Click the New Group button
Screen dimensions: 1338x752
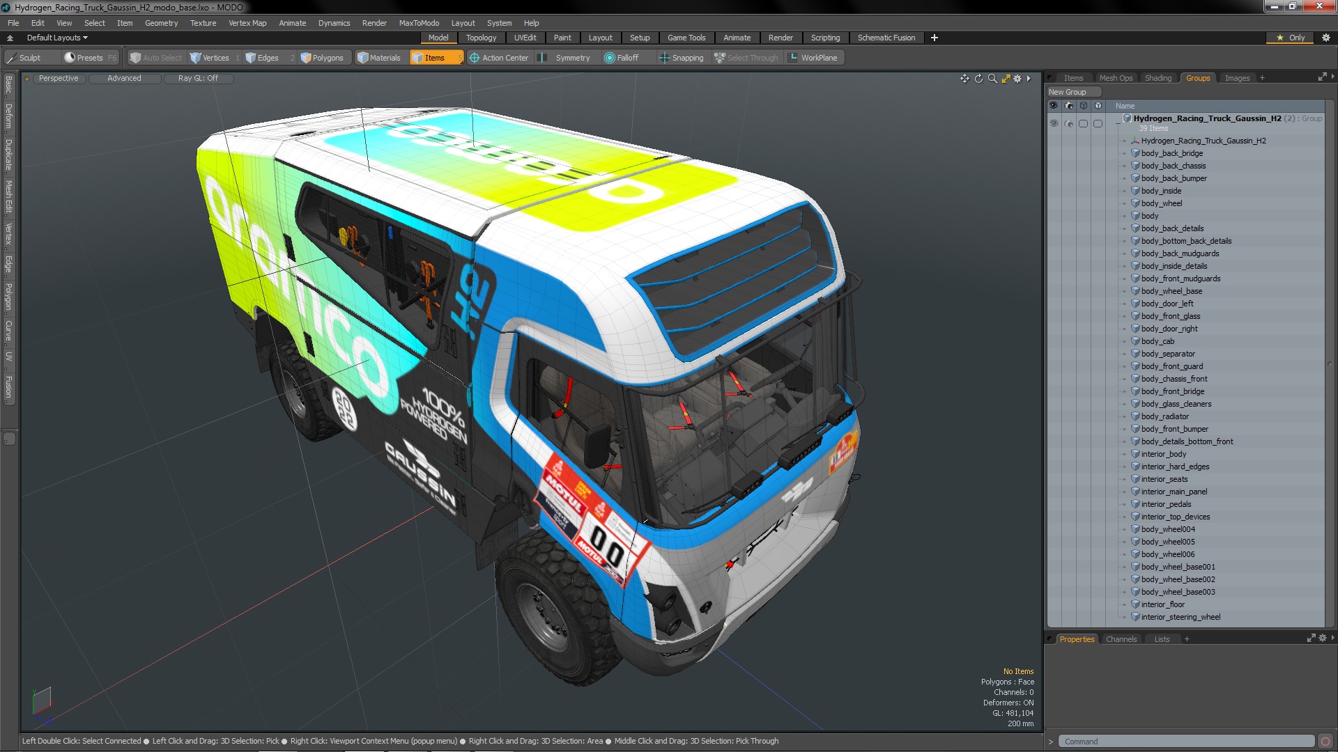coord(1074,92)
